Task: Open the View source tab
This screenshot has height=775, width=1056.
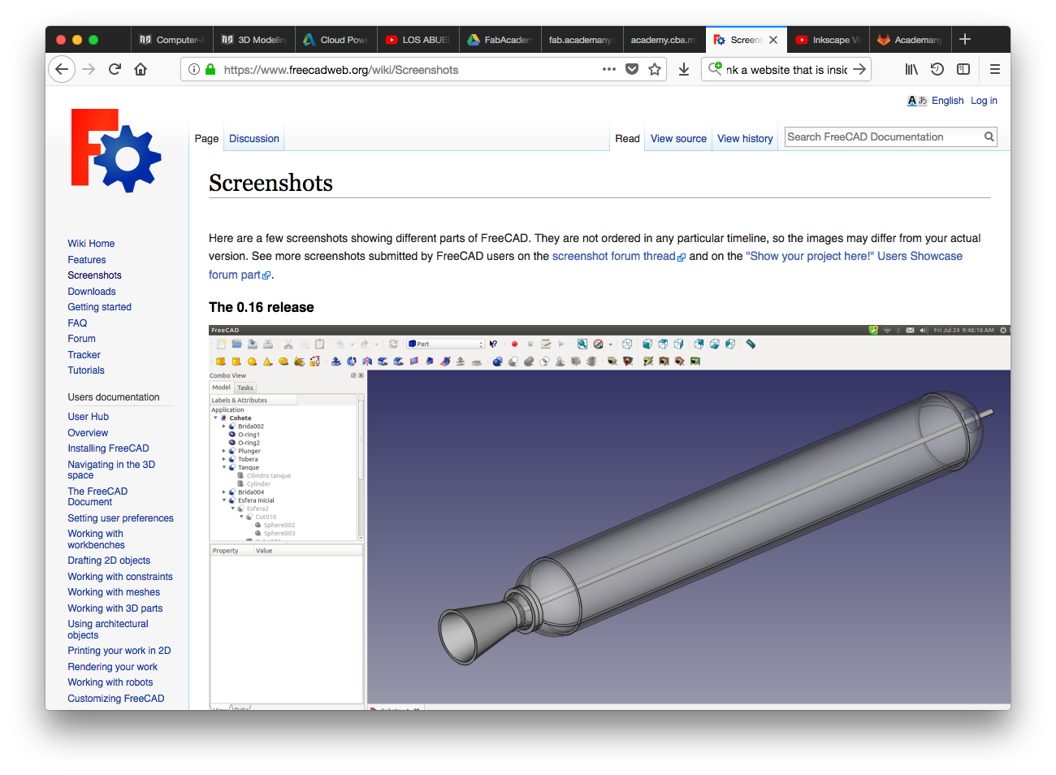Action: (678, 139)
